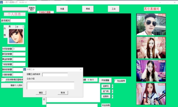Click the 火箭的数量 value field
178x107 pixels.
point(18,75)
